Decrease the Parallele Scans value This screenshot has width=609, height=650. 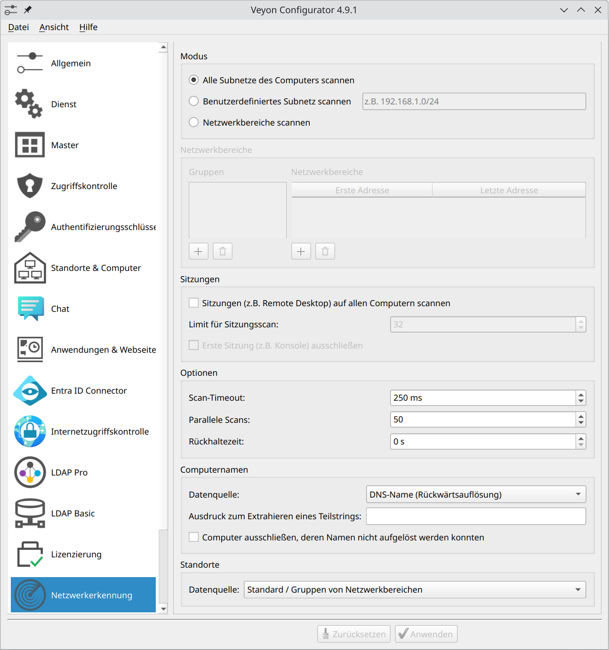click(x=581, y=423)
